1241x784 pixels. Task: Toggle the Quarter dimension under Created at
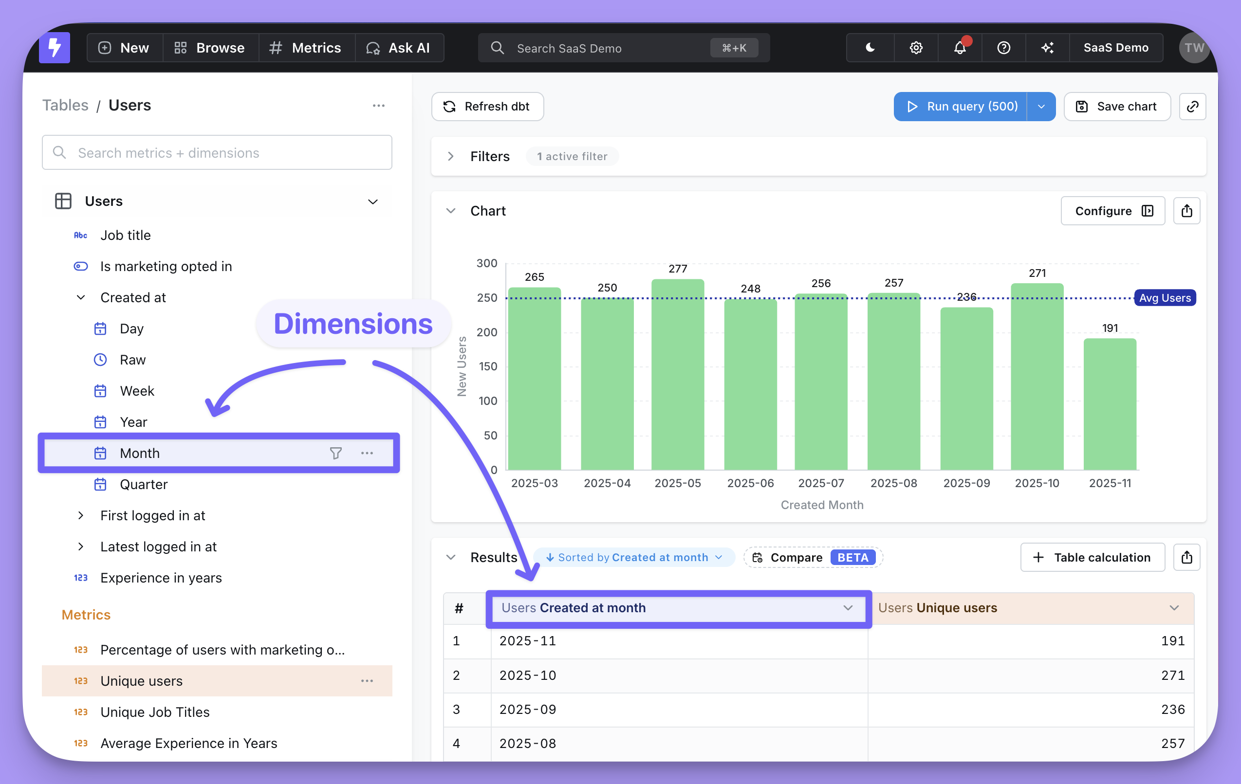click(143, 484)
